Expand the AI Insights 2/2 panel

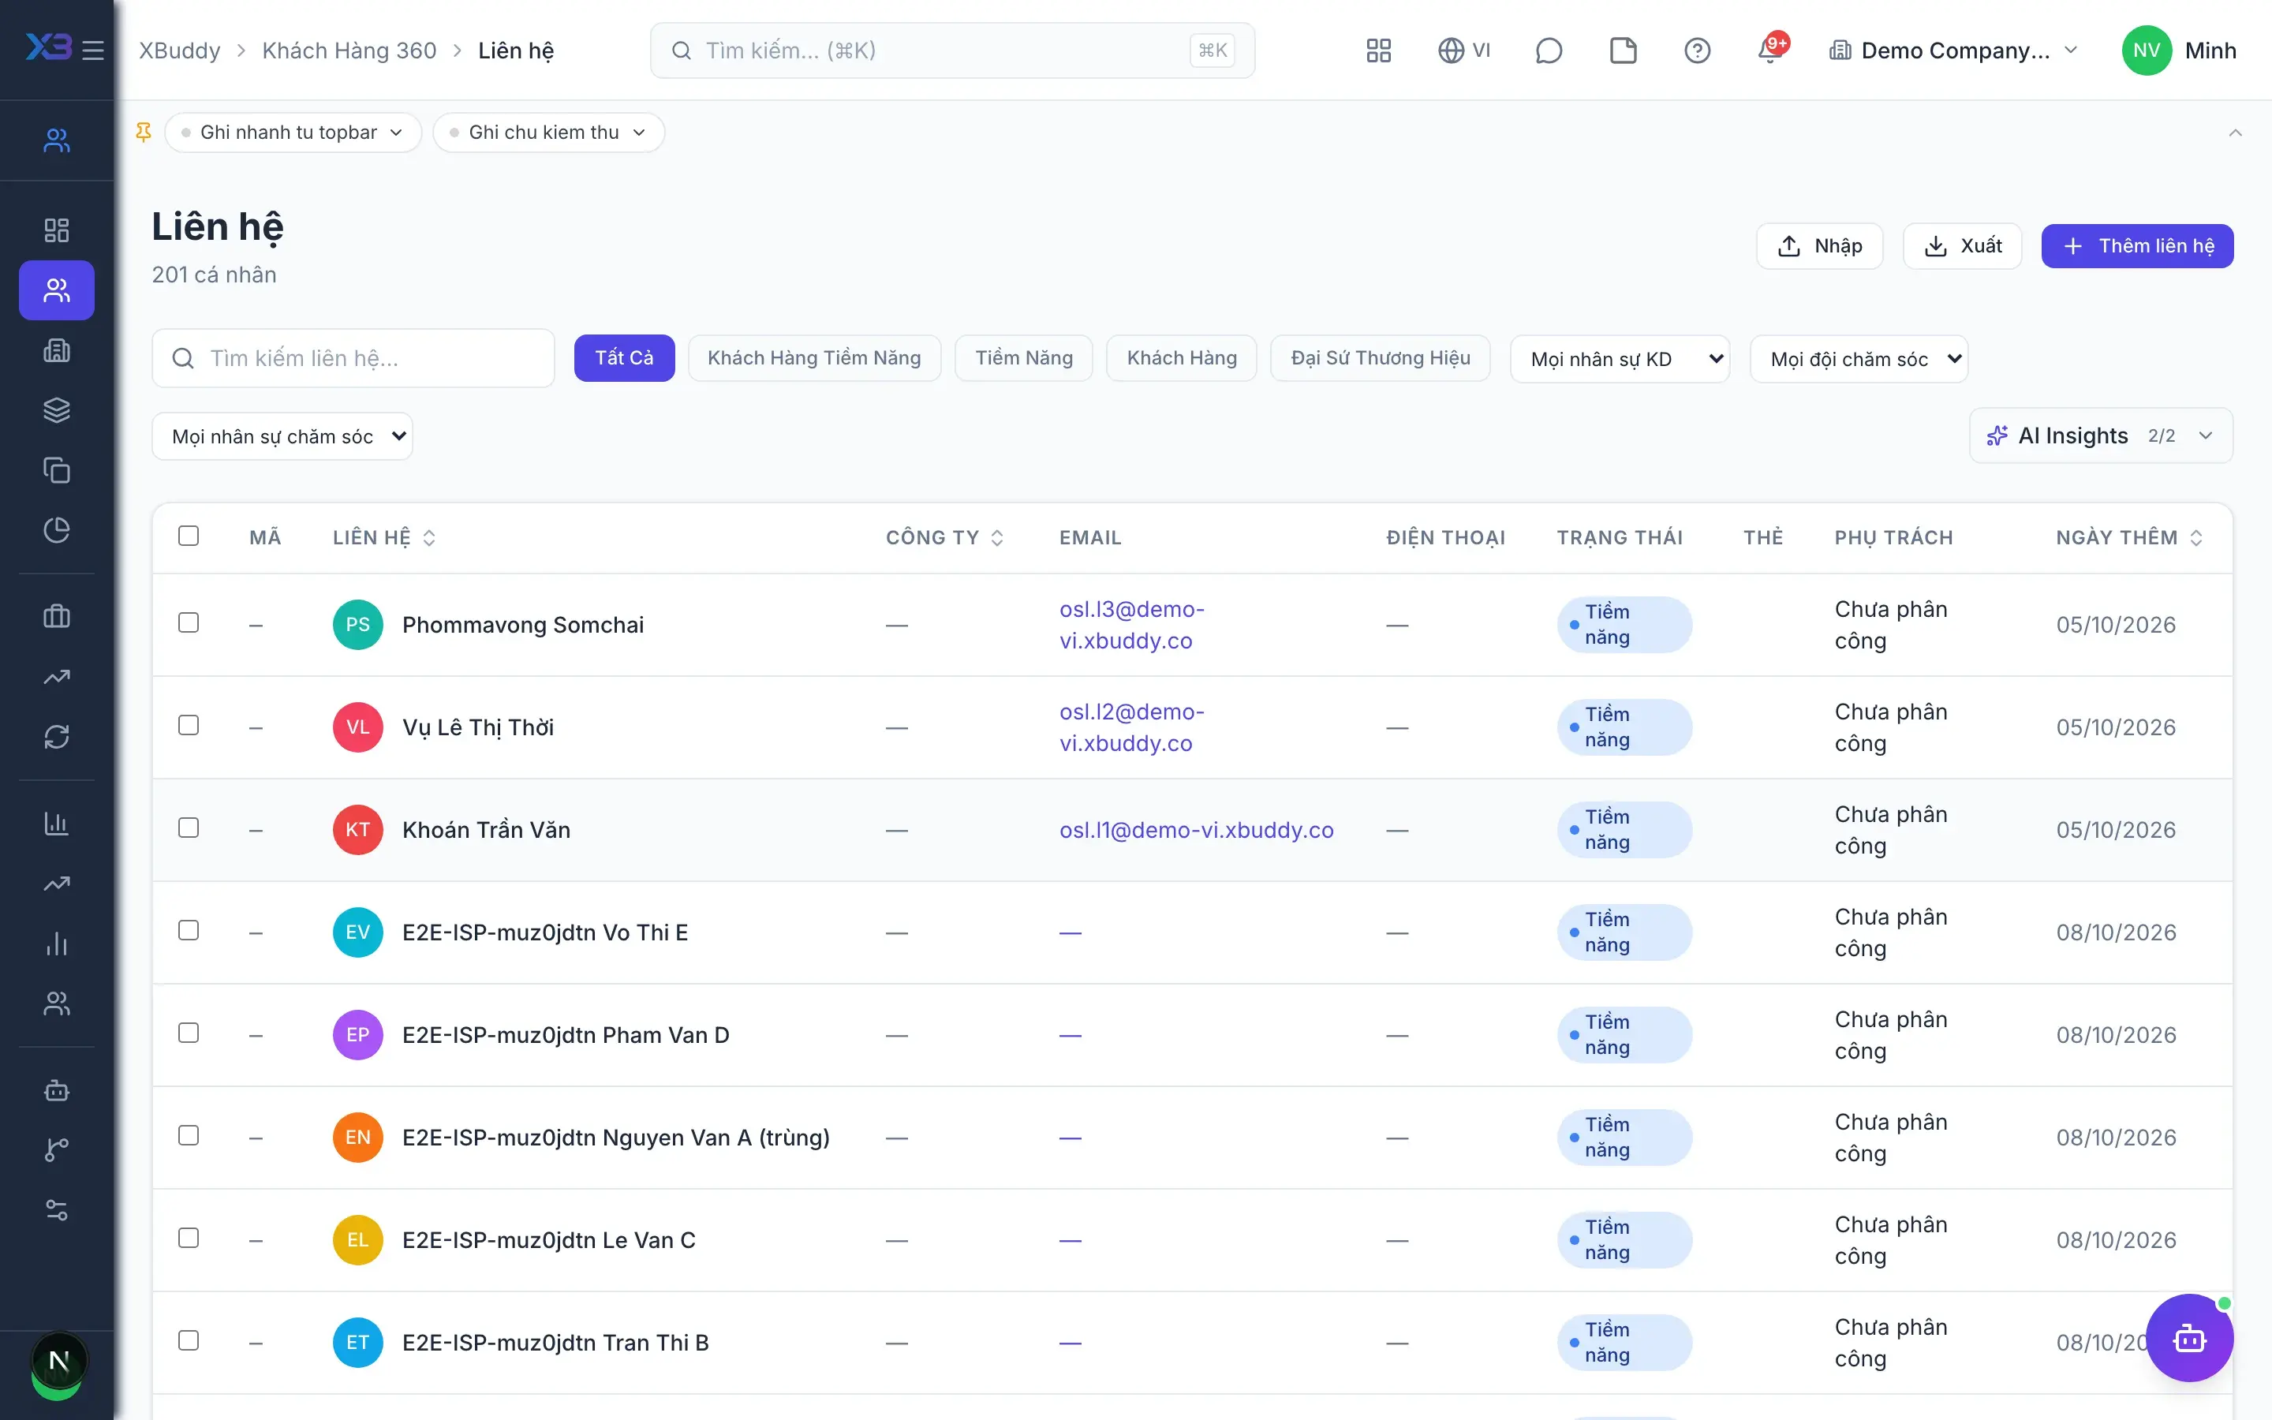[x=2101, y=435]
